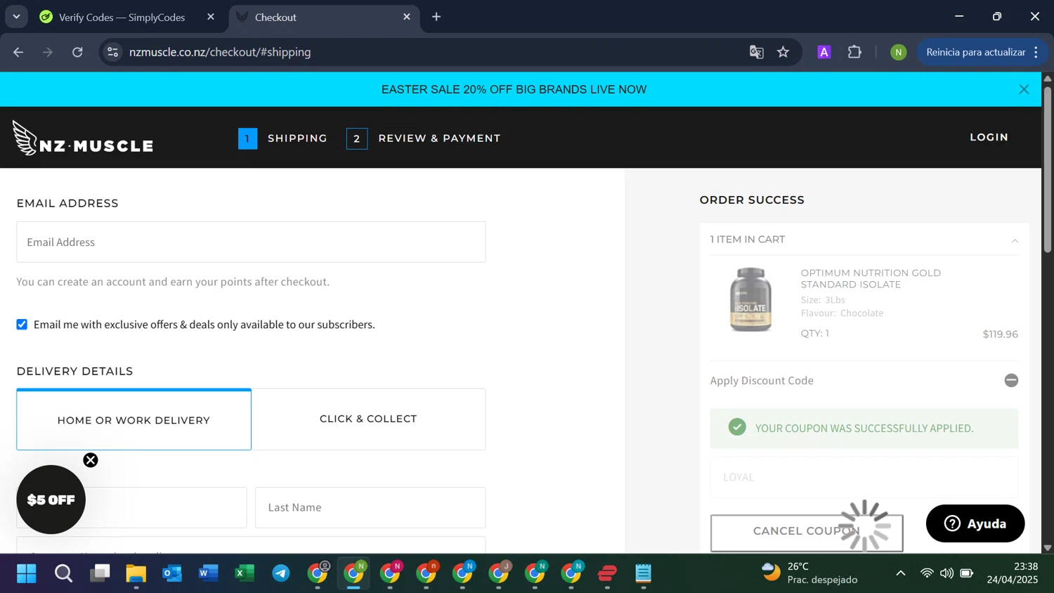Open Windows taskbar search
Image resolution: width=1054 pixels, height=593 pixels.
point(63,574)
